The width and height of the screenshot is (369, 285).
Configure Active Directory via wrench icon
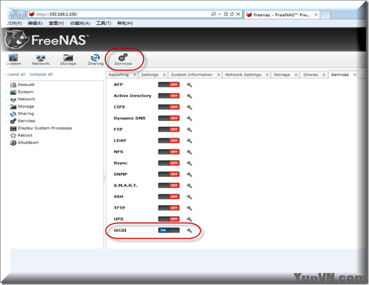tap(189, 96)
